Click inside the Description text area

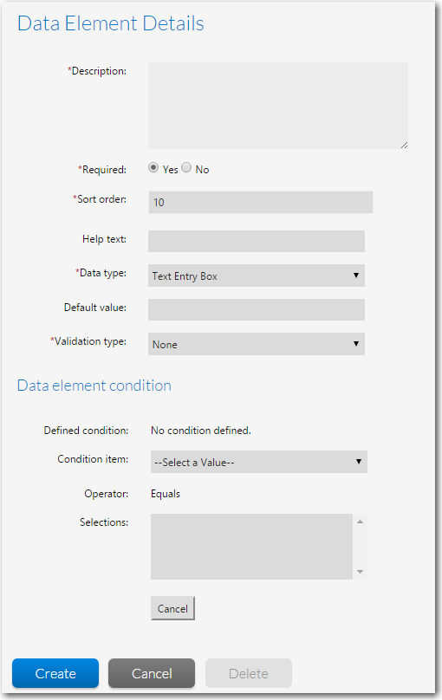pos(278,106)
